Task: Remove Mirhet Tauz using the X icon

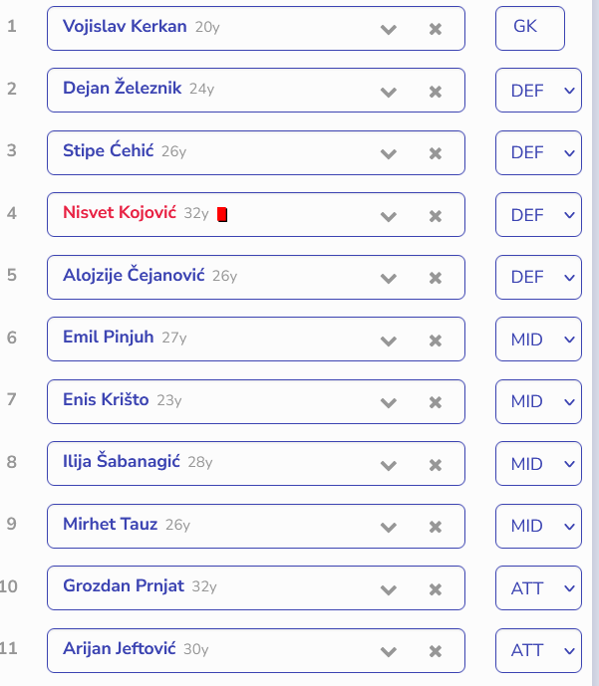Action: [x=436, y=527]
